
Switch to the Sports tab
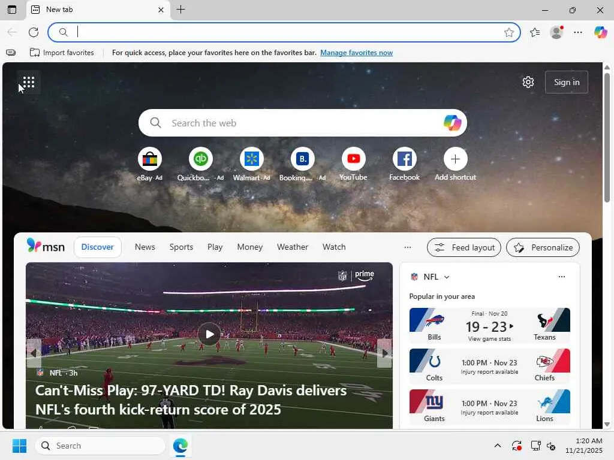181,247
